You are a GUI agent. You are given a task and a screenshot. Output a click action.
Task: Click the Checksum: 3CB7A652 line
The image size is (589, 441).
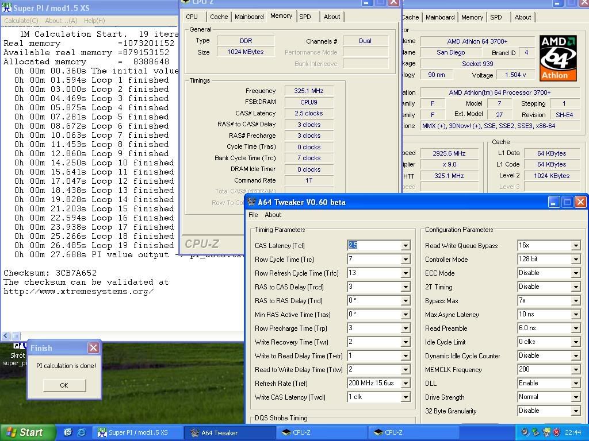(x=50, y=273)
